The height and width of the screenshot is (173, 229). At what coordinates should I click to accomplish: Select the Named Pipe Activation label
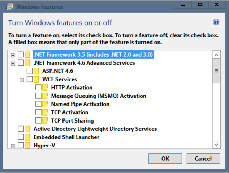pos(80,104)
